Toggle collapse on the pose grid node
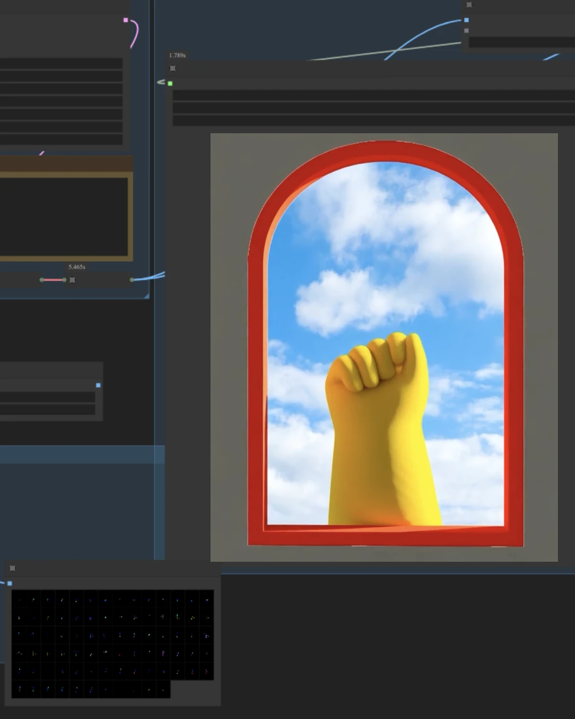The width and height of the screenshot is (575, 719). [x=13, y=568]
